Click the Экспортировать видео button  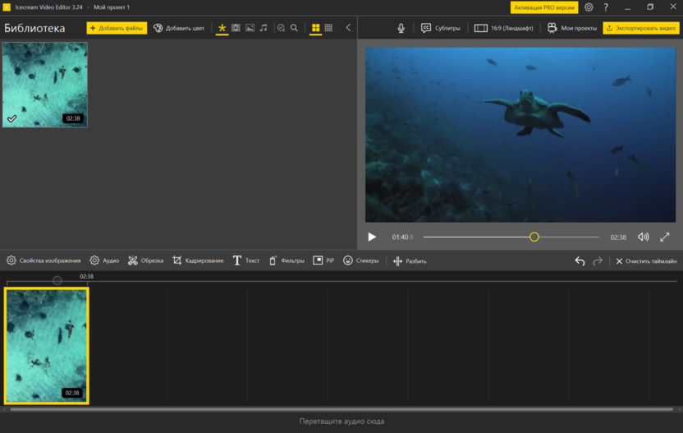pos(641,28)
